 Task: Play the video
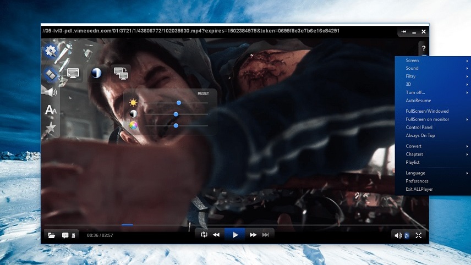point(235,235)
